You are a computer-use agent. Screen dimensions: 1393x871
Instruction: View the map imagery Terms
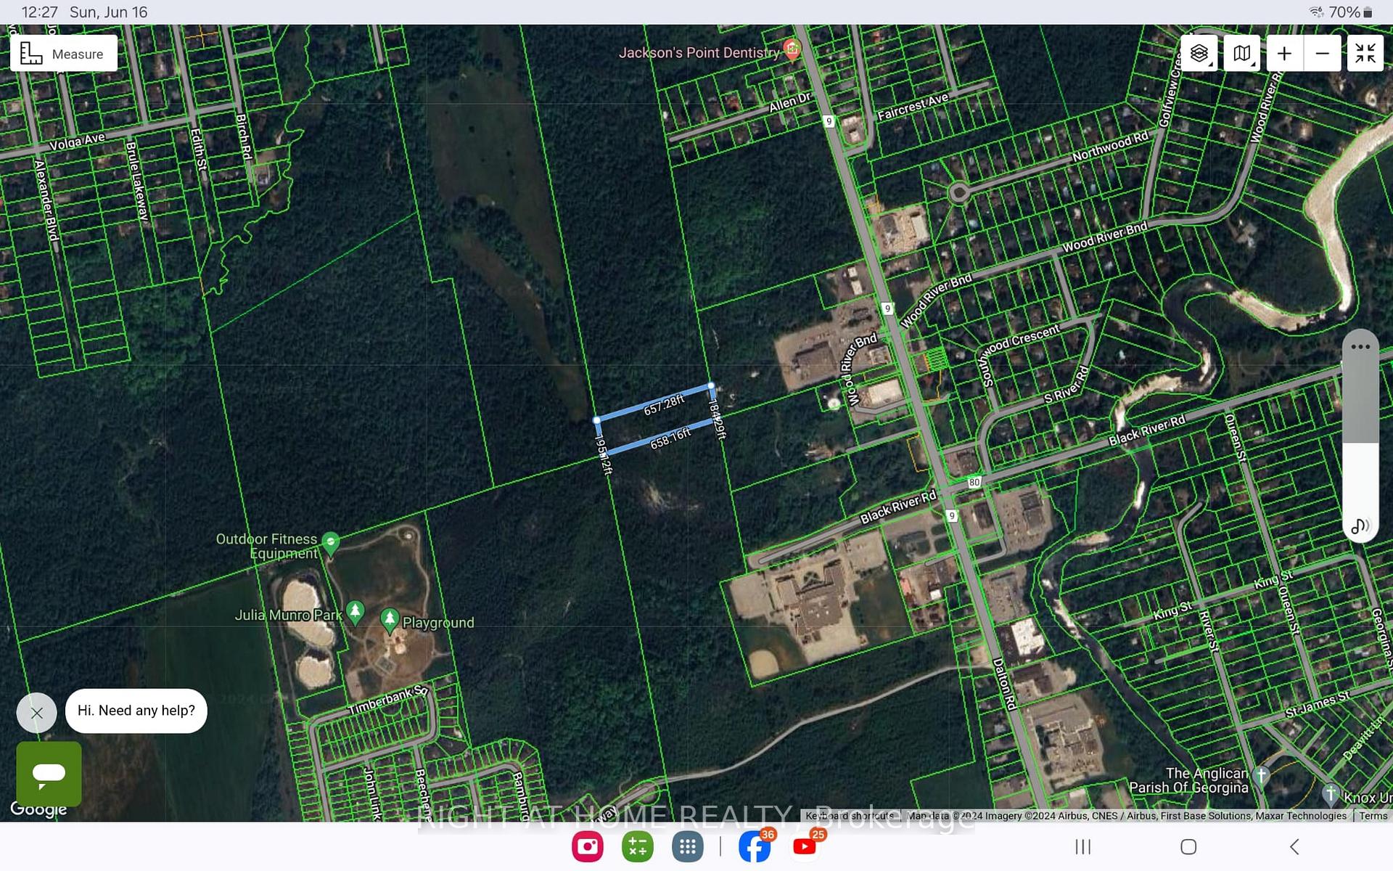pos(1373,816)
